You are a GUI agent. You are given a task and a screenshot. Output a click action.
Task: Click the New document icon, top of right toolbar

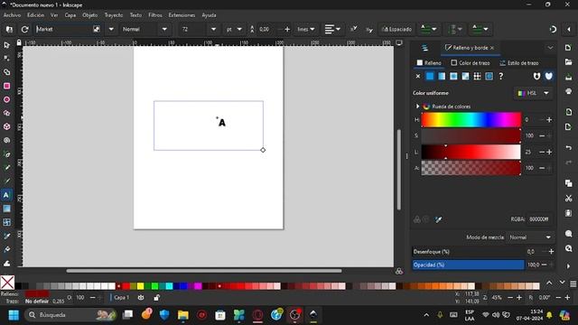[x=568, y=48]
